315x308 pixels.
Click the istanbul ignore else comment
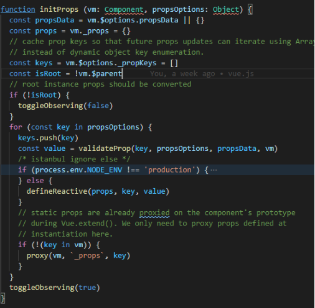(x=74, y=159)
